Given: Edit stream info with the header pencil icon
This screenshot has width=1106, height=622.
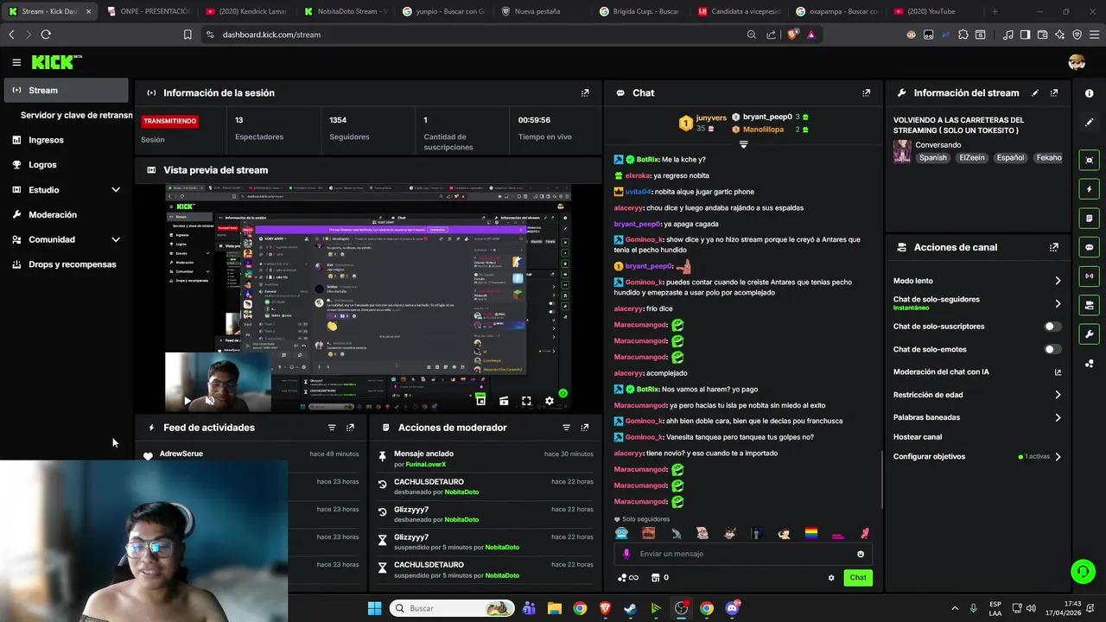Looking at the screenshot, I should (x=1035, y=92).
